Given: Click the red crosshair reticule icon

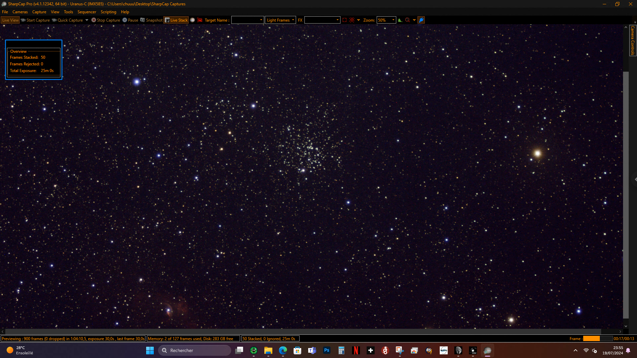Looking at the screenshot, I should coord(352,20).
